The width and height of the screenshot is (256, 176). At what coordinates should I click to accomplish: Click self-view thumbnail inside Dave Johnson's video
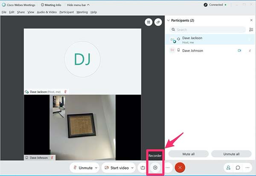(x=59, y=107)
